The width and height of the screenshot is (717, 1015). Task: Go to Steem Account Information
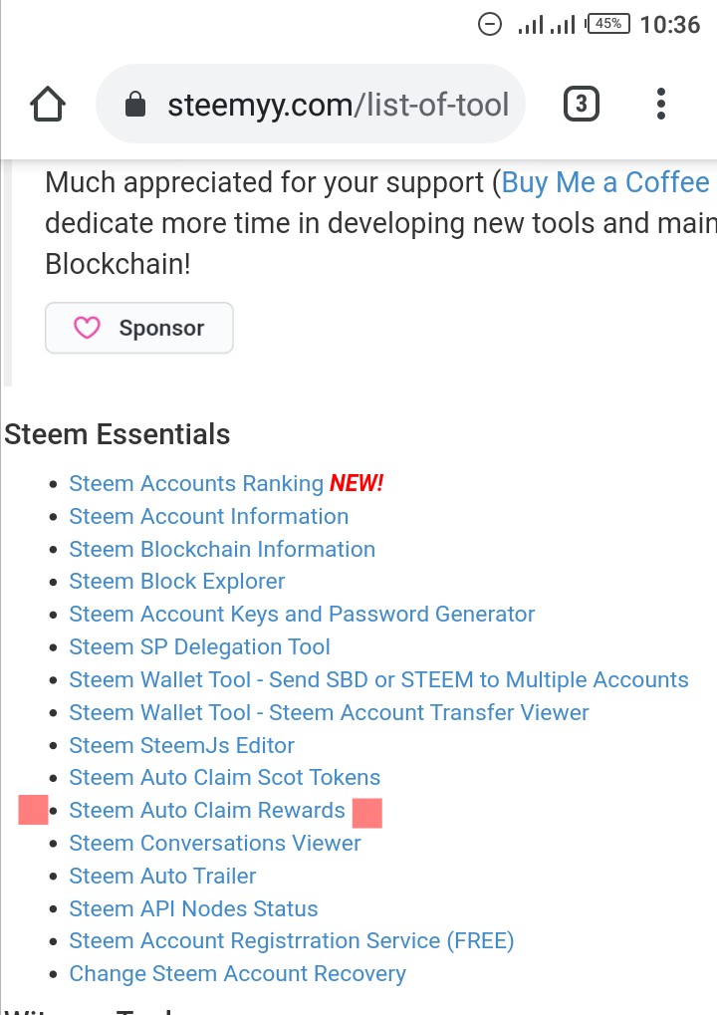tap(208, 517)
